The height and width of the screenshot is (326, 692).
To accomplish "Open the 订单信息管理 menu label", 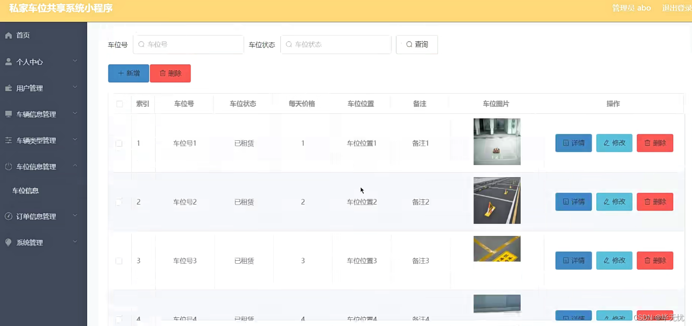I will coord(36,217).
